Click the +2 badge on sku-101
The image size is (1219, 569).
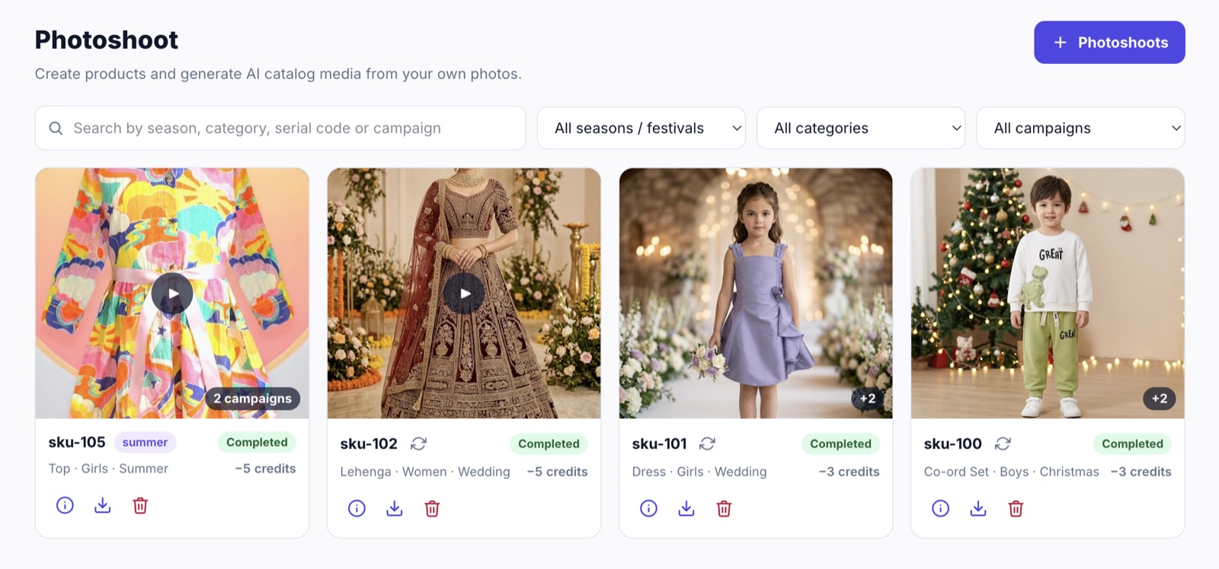coord(867,398)
